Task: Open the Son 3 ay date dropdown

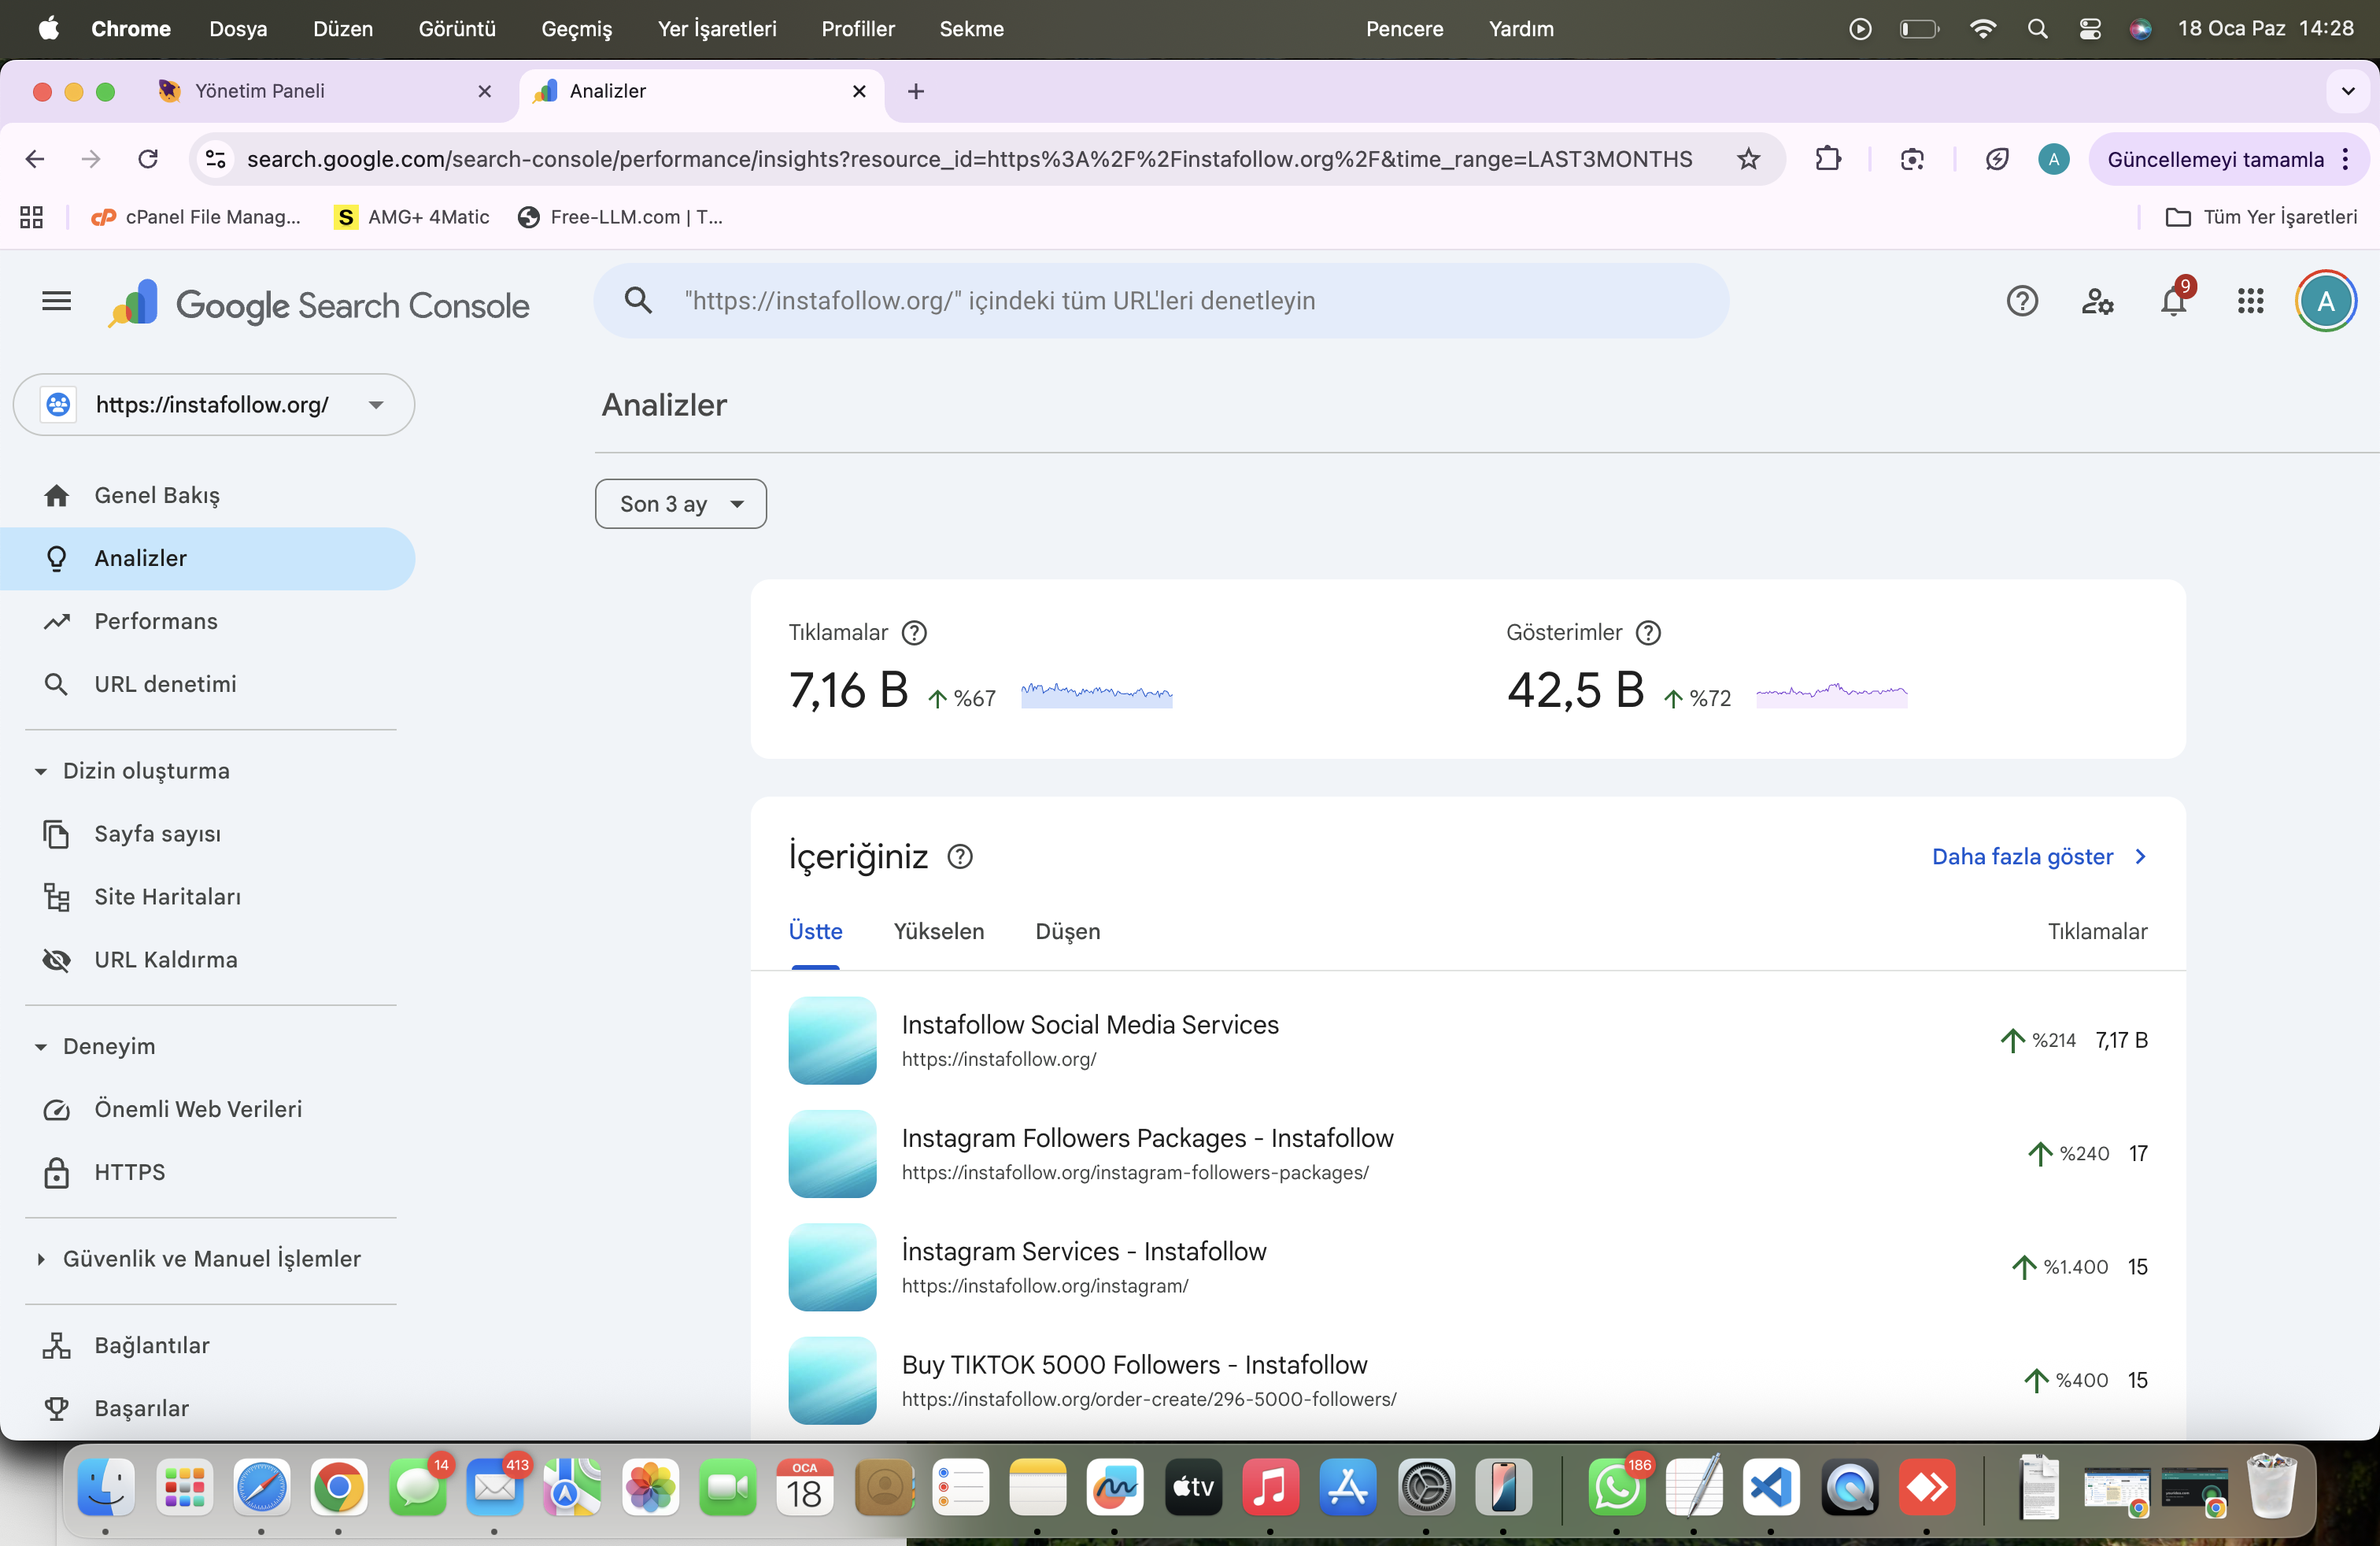Action: 681,504
